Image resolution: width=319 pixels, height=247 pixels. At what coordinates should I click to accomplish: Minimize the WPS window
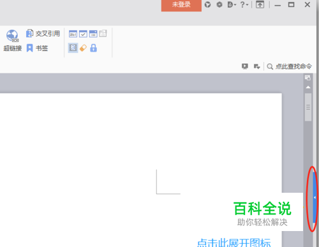click(x=278, y=5)
